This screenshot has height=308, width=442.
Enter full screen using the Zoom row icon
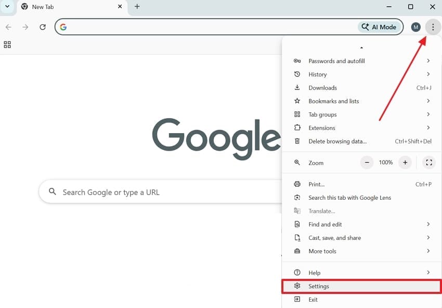[x=428, y=162]
